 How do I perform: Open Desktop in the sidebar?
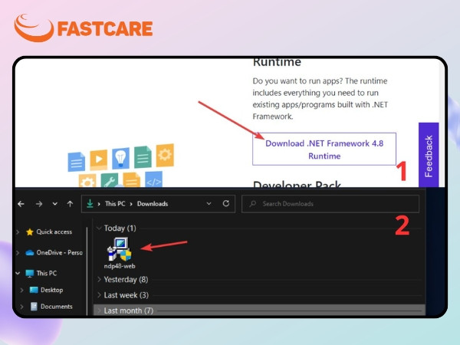pyautogui.click(x=51, y=290)
